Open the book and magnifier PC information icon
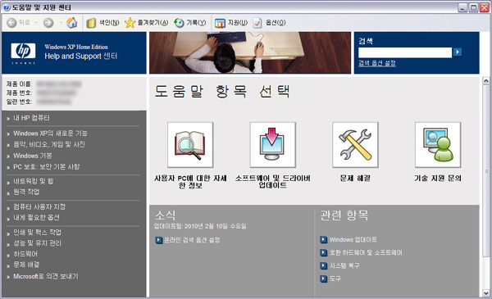This screenshot has height=299, width=492. (x=190, y=145)
